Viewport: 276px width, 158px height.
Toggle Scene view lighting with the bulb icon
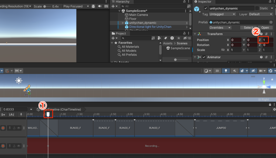(x=226, y=71)
